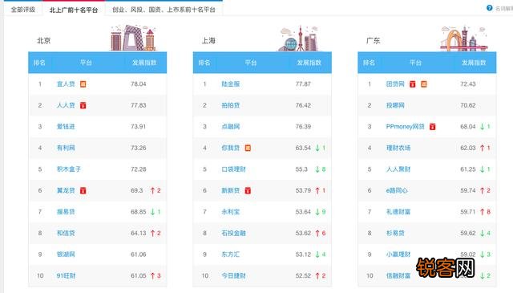Image resolution: width=513 pixels, height=293 pixels.
Task: Click 发展指数 header in 北京 table
Action: 144,63
